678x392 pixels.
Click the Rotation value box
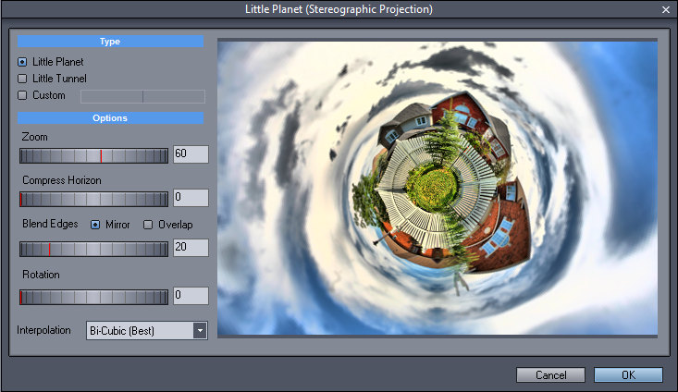(x=190, y=296)
